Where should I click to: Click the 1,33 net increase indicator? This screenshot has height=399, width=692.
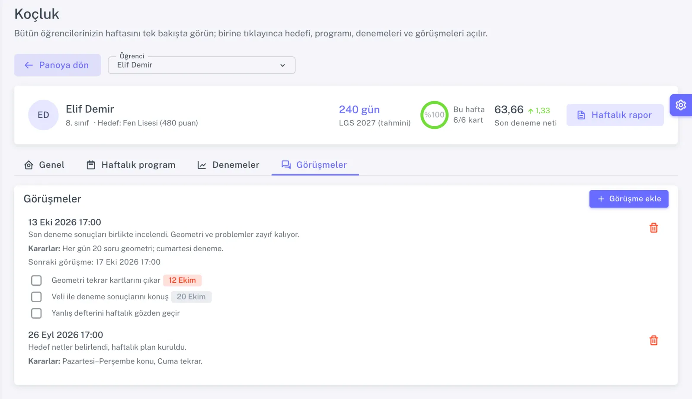[x=539, y=111]
